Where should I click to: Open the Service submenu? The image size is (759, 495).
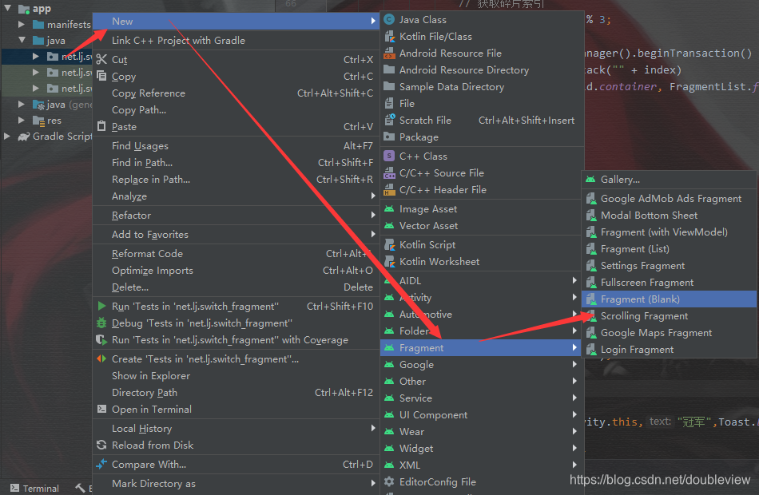[481, 398]
